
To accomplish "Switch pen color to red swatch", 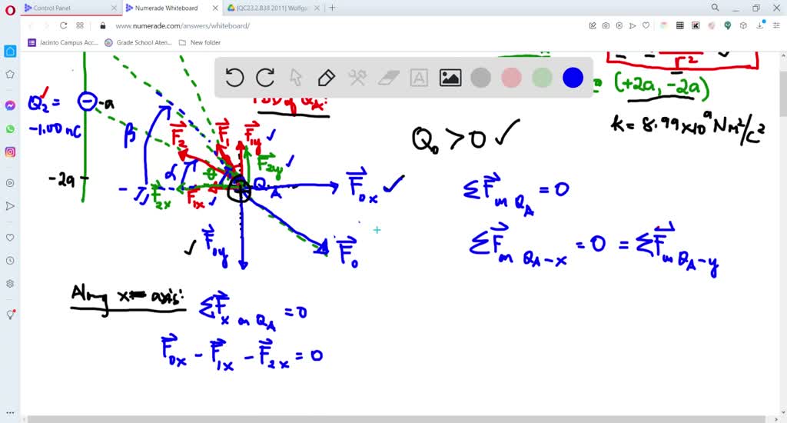I will pos(511,78).
